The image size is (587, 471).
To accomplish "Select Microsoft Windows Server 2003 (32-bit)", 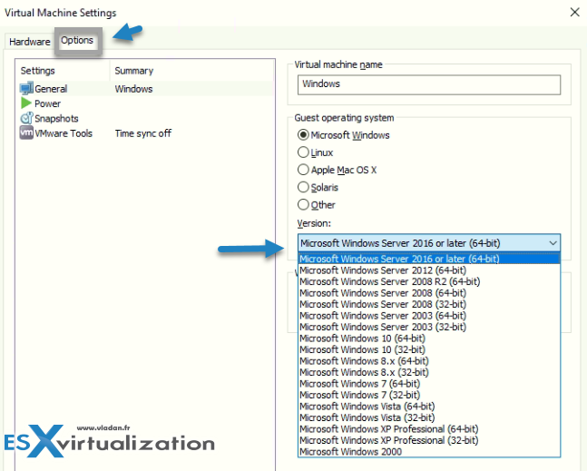I will 429,327.
